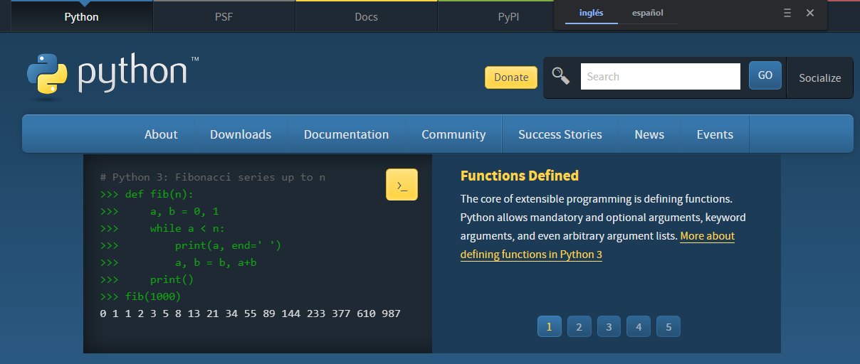Focus the Search input field
Screen dimensions: 860x364
tap(661, 76)
